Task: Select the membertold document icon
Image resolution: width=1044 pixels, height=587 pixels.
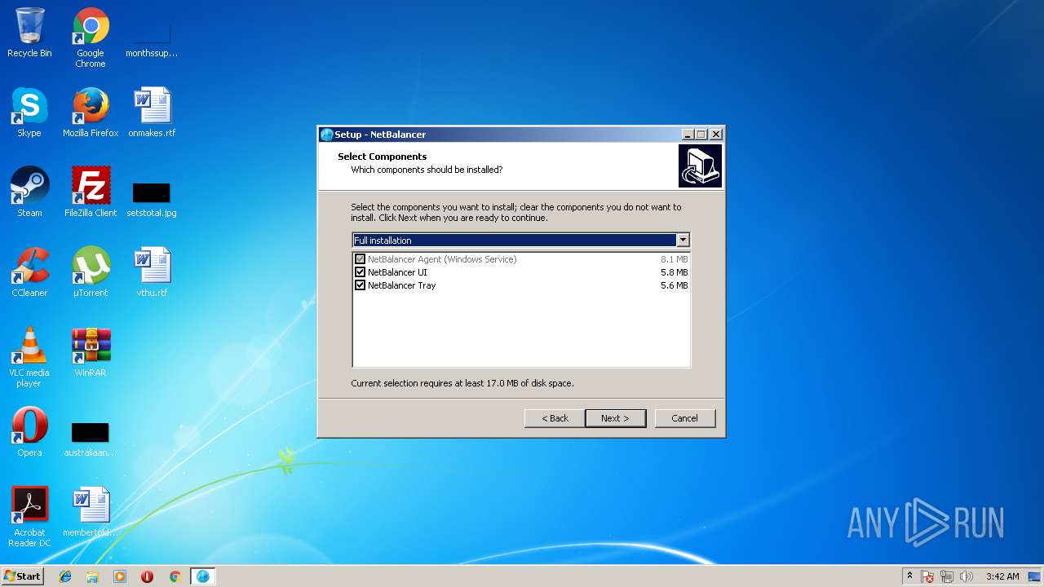Action: tap(91, 512)
